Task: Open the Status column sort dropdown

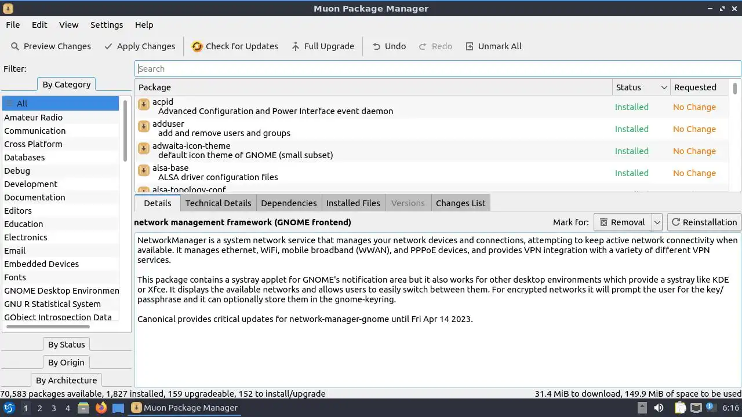Action: pyautogui.click(x=664, y=87)
